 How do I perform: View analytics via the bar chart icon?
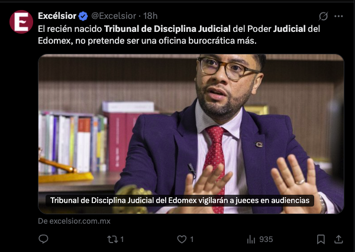(251, 240)
